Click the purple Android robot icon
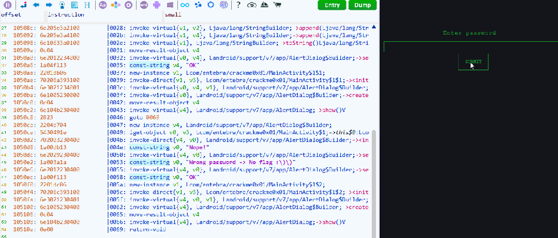The width and height of the screenshot is (558, 238). click(x=157, y=5)
